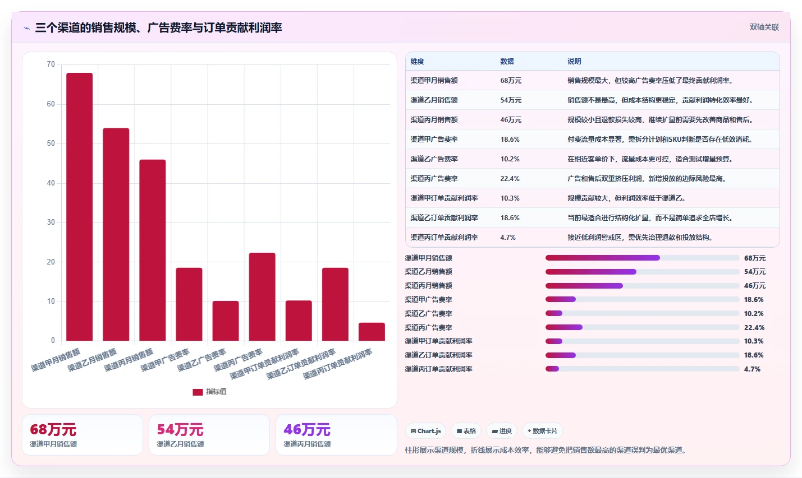The width and height of the screenshot is (802, 478).
Task: Click the x-axis label 渠道甲月销售额
Action: [x=56, y=360]
